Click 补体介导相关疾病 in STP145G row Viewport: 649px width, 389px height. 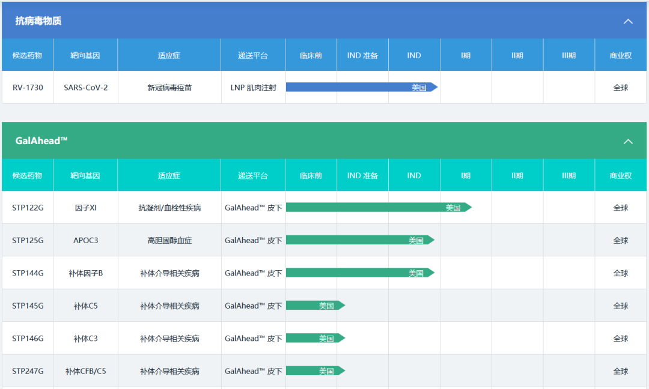coord(169,306)
